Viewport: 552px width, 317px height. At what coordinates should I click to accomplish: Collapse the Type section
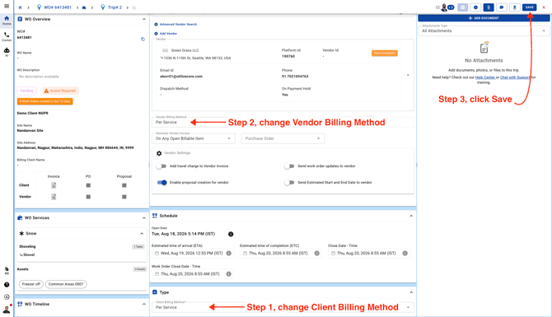(x=411, y=292)
